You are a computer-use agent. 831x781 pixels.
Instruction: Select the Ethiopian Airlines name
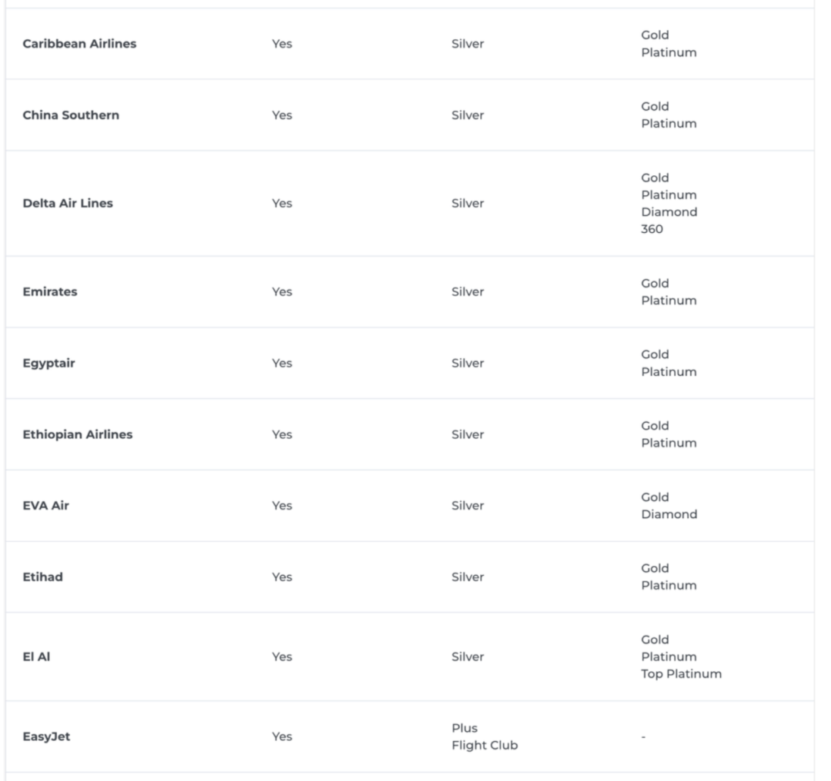pyautogui.click(x=78, y=435)
